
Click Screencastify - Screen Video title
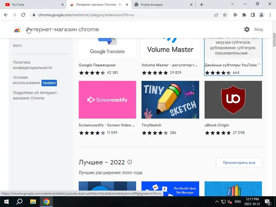107,125
